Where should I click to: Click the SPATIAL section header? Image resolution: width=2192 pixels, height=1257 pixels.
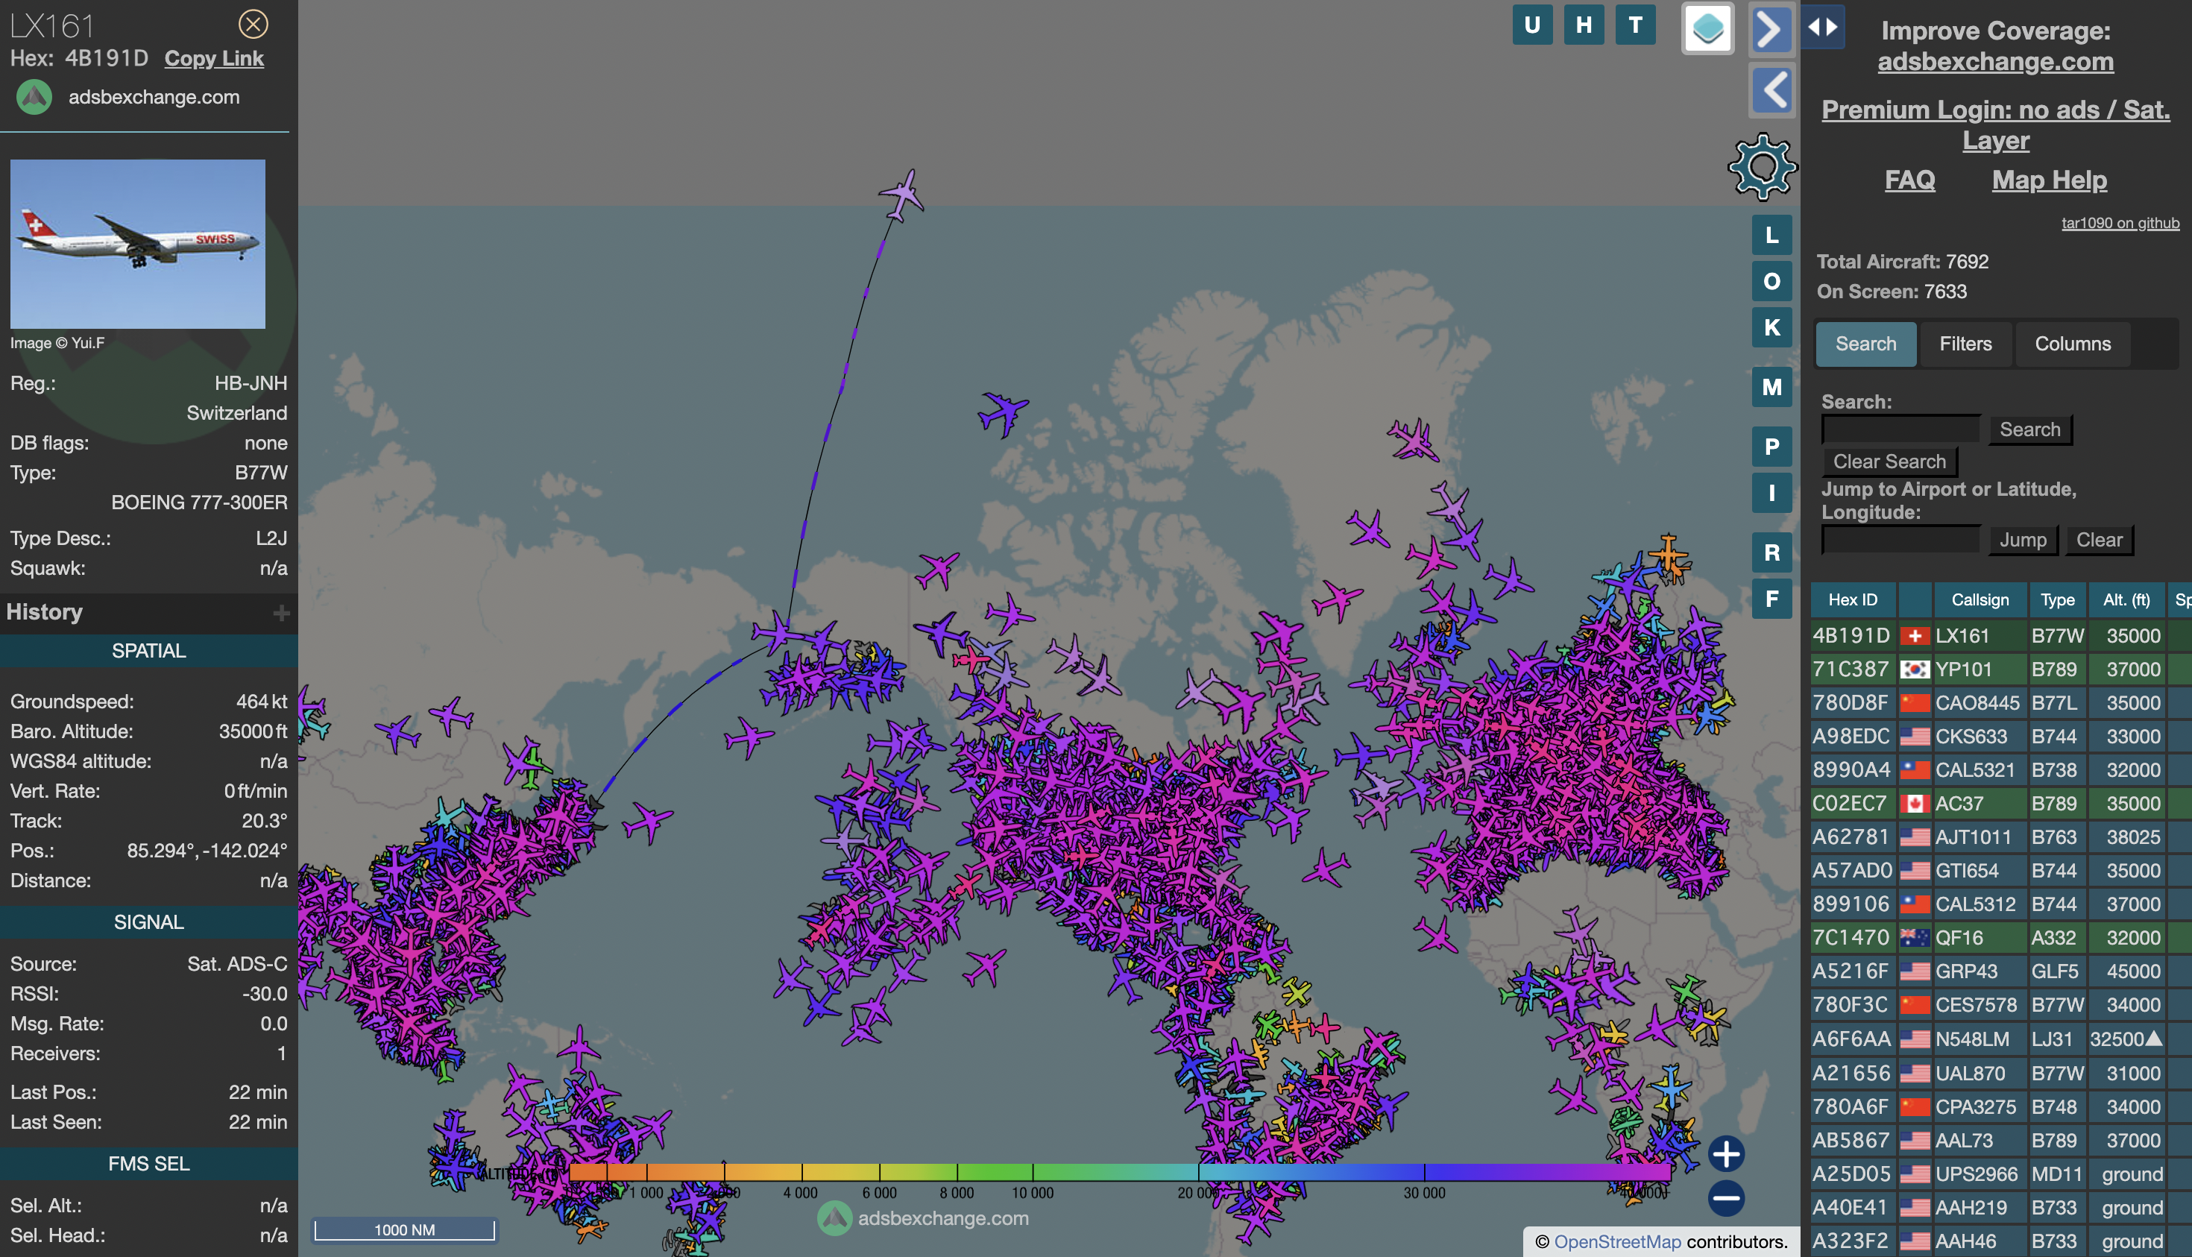[148, 651]
